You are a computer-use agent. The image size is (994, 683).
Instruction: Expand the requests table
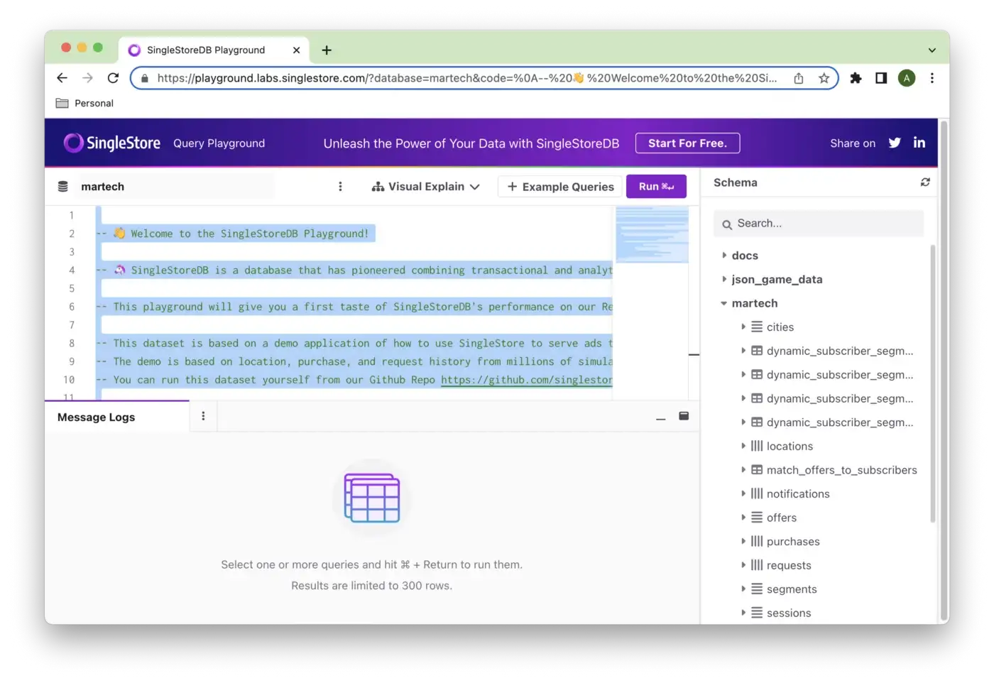pyautogui.click(x=743, y=564)
